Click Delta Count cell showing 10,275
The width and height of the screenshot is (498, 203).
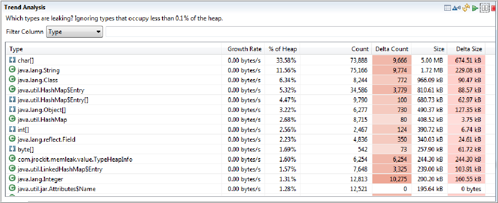391,179
